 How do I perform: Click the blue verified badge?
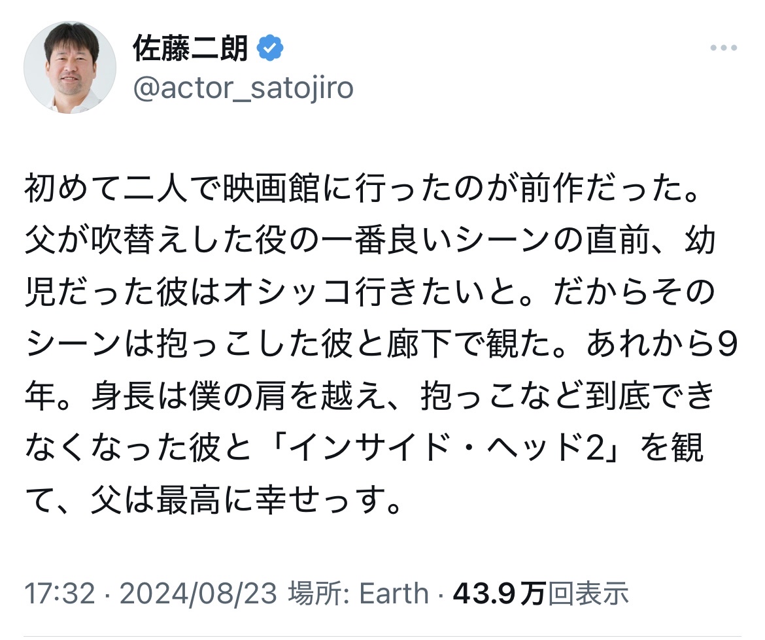[270, 49]
